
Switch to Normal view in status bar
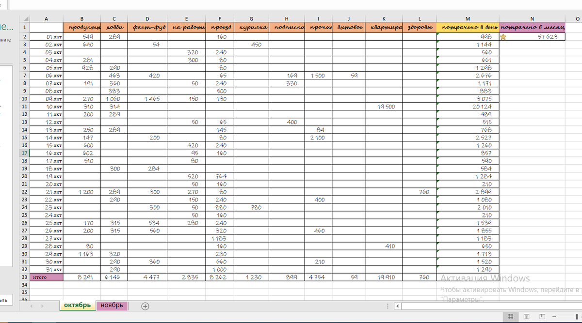[510, 317]
